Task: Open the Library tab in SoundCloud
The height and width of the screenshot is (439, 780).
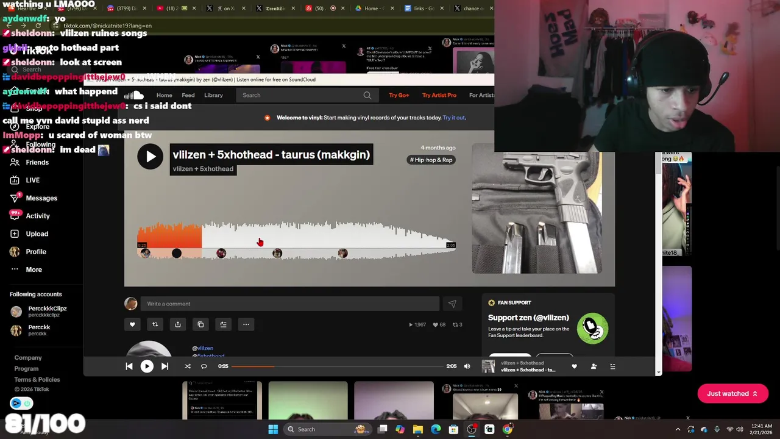Action: pos(213,95)
